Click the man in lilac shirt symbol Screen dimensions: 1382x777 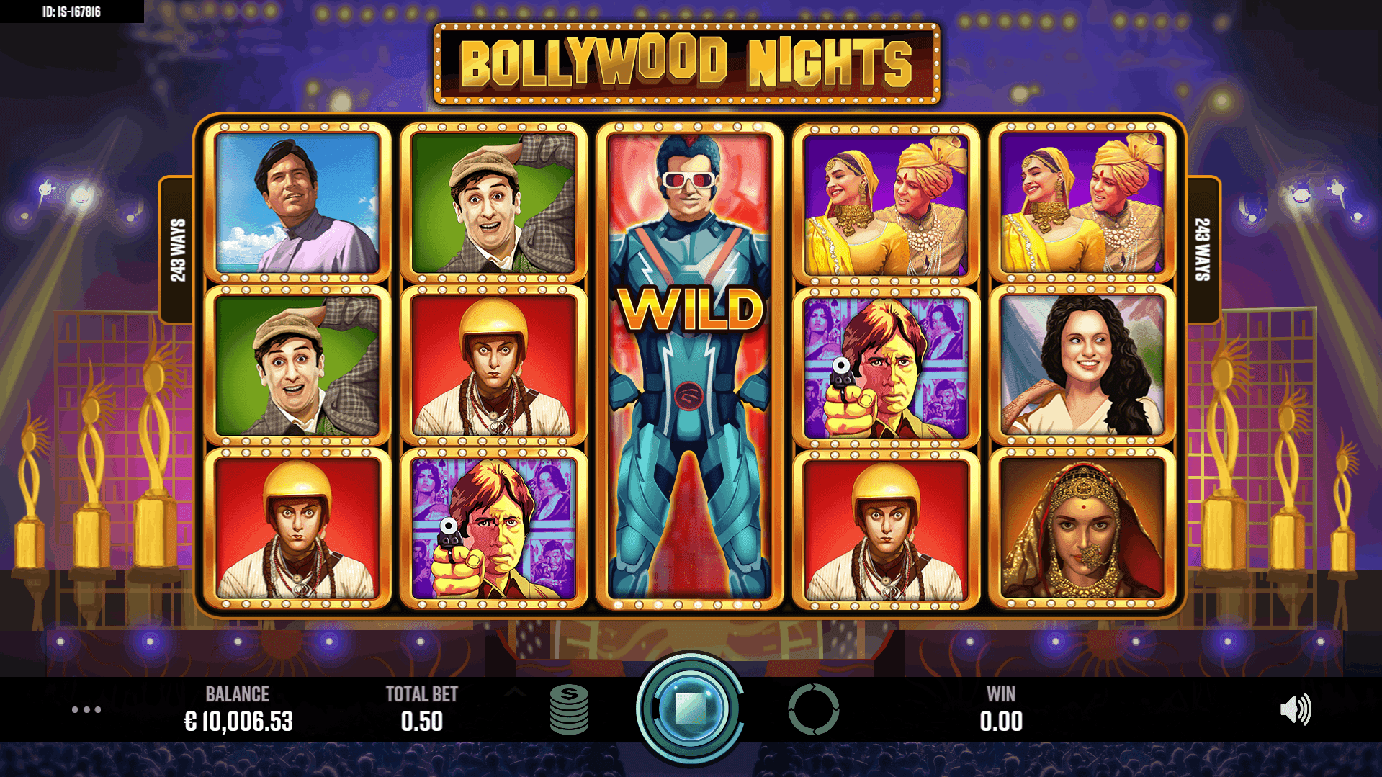[x=297, y=202]
